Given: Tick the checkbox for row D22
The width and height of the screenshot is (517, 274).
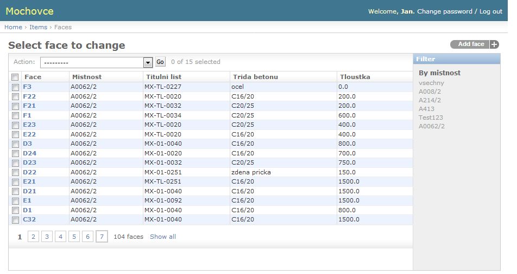Looking at the screenshot, I should pos(15,173).
